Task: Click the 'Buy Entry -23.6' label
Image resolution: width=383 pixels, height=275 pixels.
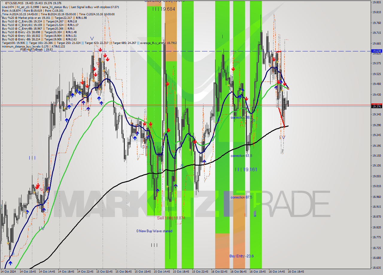Action: [x=241, y=256]
